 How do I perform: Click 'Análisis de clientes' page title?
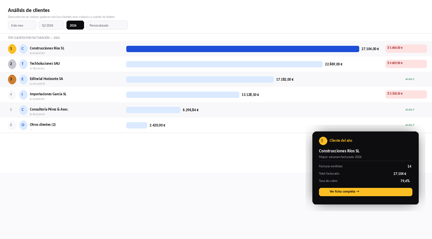pyautogui.click(x=29, y=10)
